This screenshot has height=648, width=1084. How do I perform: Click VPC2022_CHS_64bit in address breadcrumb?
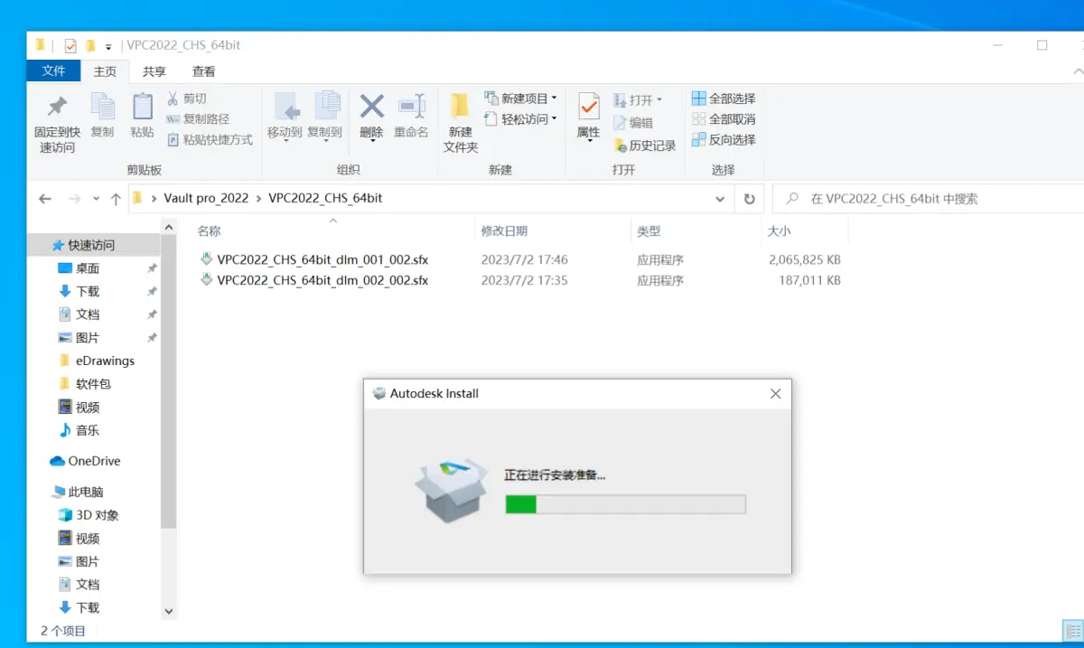[x=325, y=198]
